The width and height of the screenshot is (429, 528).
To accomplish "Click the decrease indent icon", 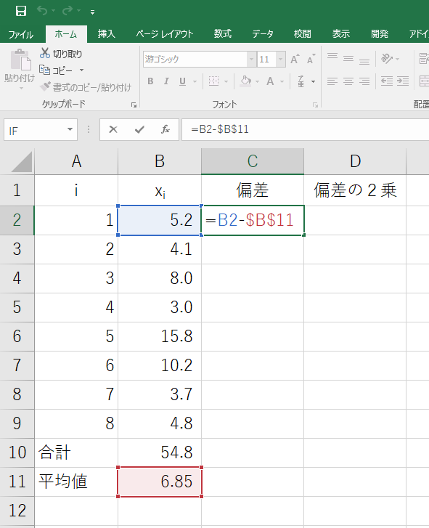I will tap(387, 81).
